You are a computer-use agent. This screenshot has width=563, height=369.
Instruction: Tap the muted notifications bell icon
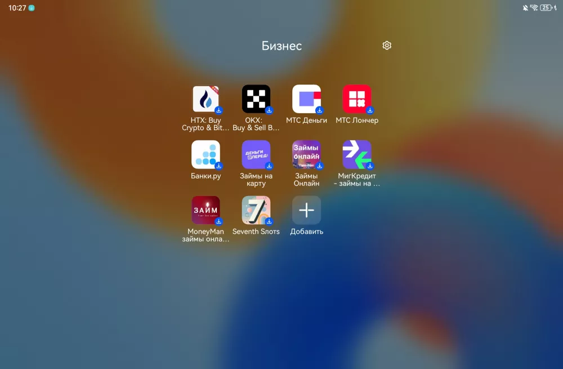(525, 8)
